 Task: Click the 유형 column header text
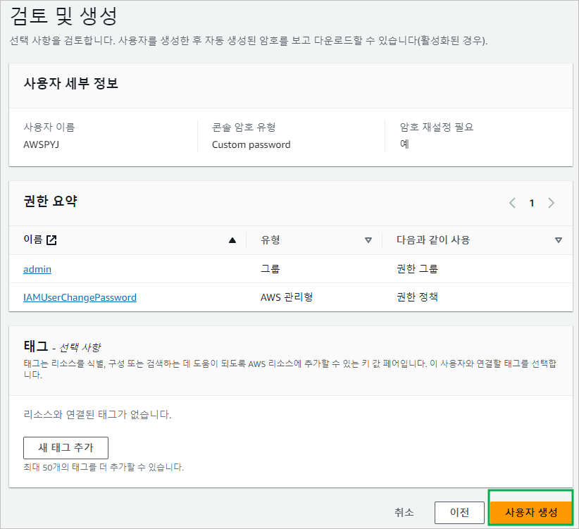pyautogui.click(x=270, y=240)
